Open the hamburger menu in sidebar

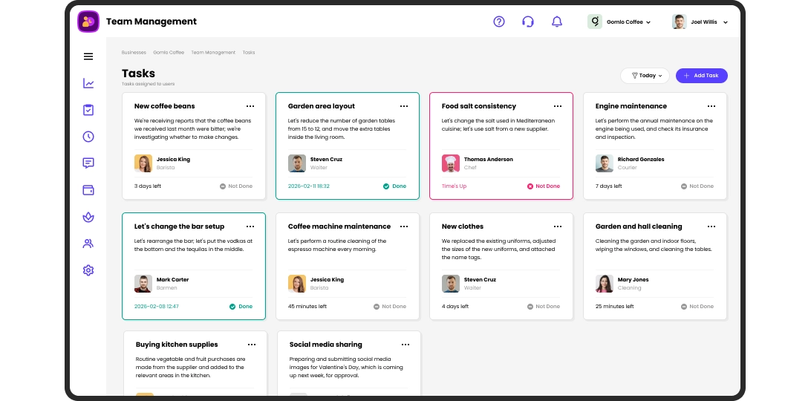(88, 56)
